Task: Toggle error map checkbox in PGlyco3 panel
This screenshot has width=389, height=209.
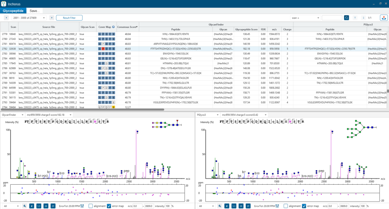Action: (304, 206)
